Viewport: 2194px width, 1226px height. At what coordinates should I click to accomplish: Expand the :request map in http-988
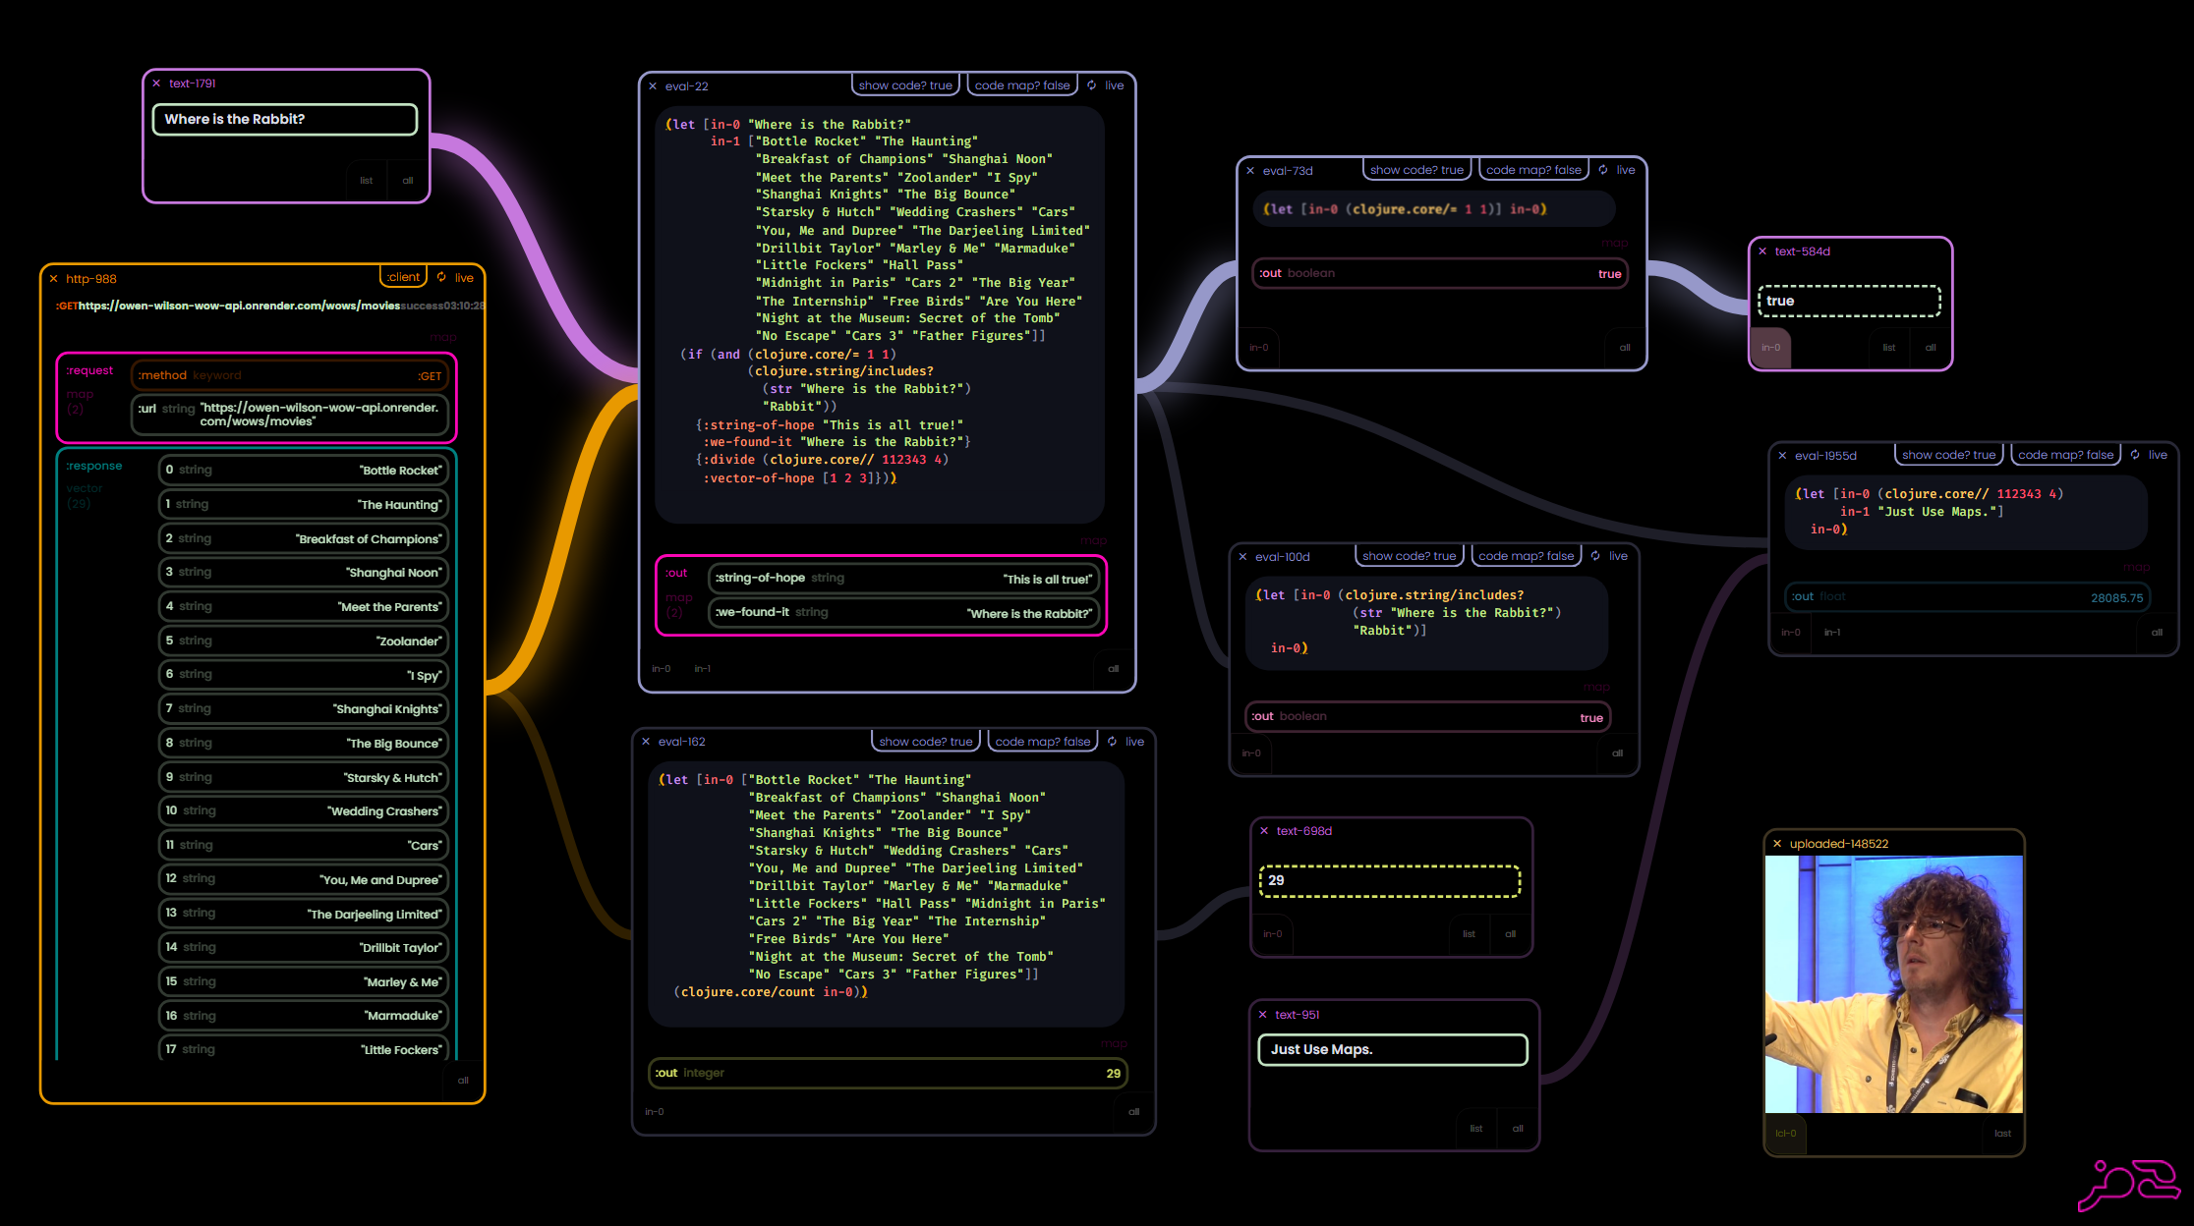(x=89, y=371)
